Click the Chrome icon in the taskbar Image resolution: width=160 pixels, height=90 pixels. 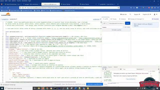(x=47, y=88)
